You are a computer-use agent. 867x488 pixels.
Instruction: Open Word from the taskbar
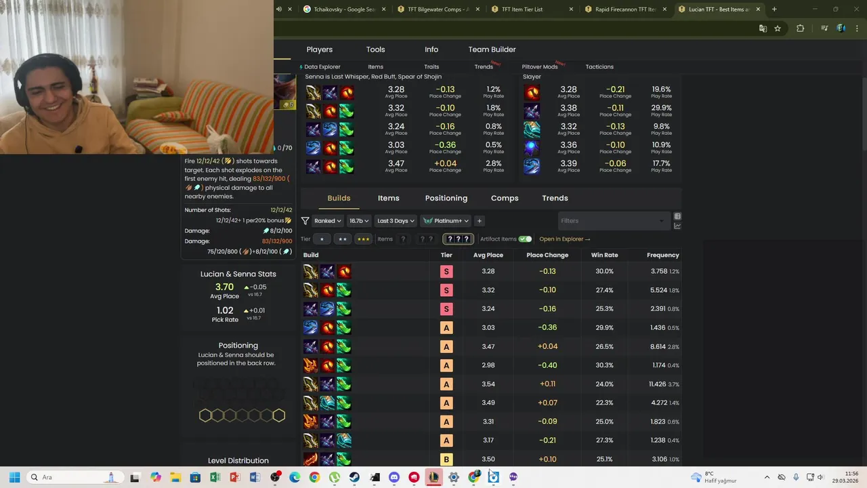[x=255, y=477]
